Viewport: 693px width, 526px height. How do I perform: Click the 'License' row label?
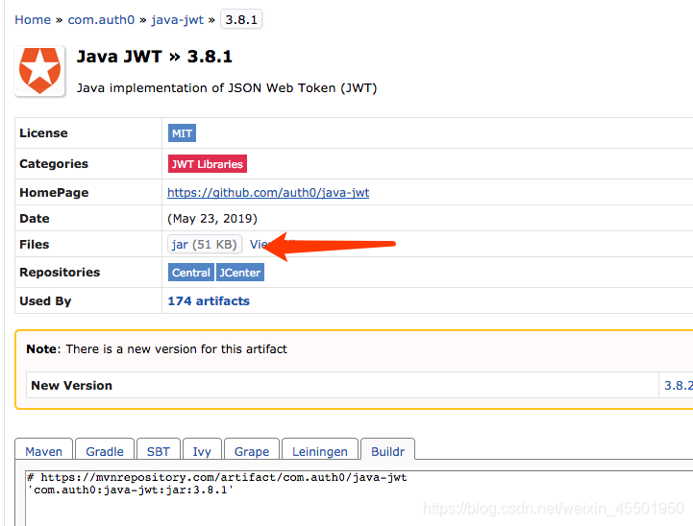pos(43,133)
